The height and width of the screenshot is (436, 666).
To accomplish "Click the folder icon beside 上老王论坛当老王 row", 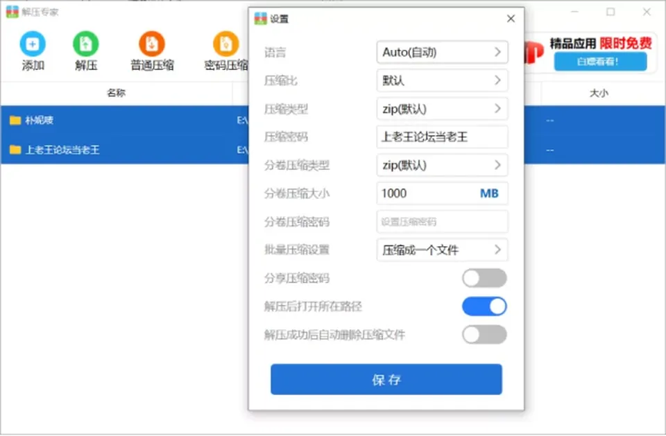I will tap(15, 150).
